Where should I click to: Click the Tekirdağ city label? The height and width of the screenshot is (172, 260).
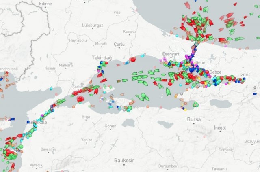(x=102, y=58)
